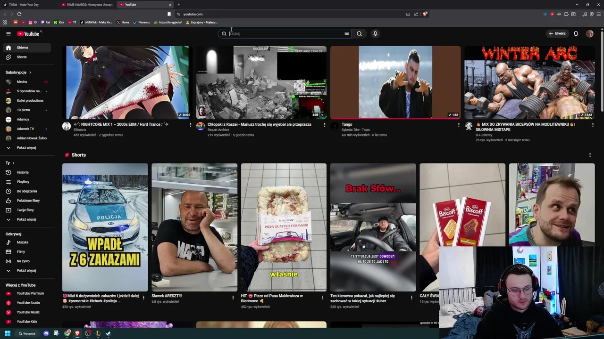Open the YouTube hamburger guide menu
The width and height of the screenshot is (604, 339).
click(8, 33)
